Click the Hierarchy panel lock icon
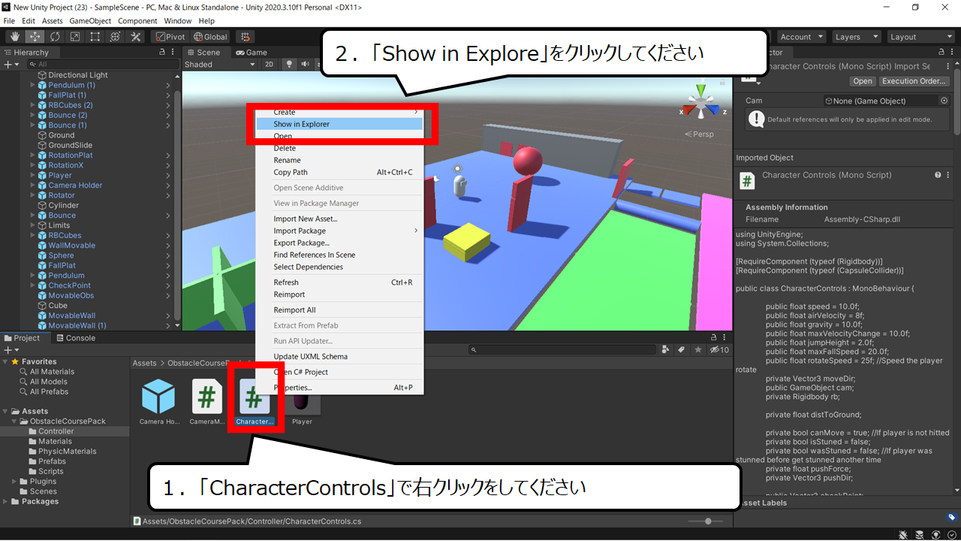 click(162, 53)
